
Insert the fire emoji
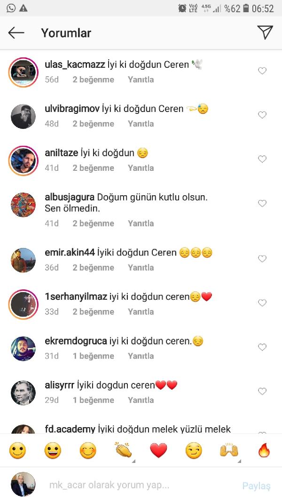(264, 451)
